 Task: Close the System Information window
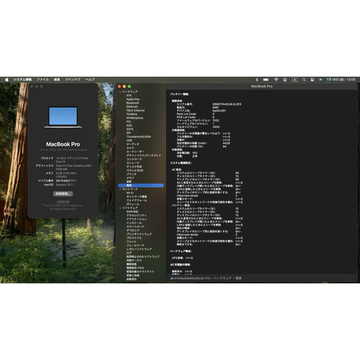click(119, 86)
